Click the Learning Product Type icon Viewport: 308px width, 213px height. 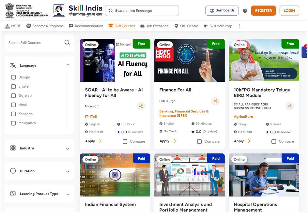pyautogui.click(x=13, y=193)
